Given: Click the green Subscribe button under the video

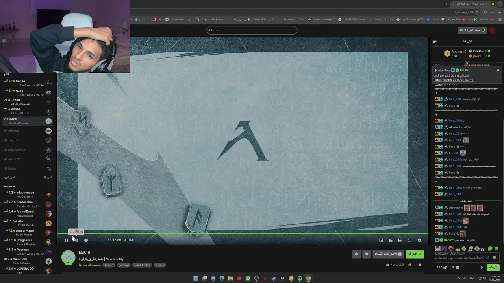Looking at the screenshot, I should 415,254.
